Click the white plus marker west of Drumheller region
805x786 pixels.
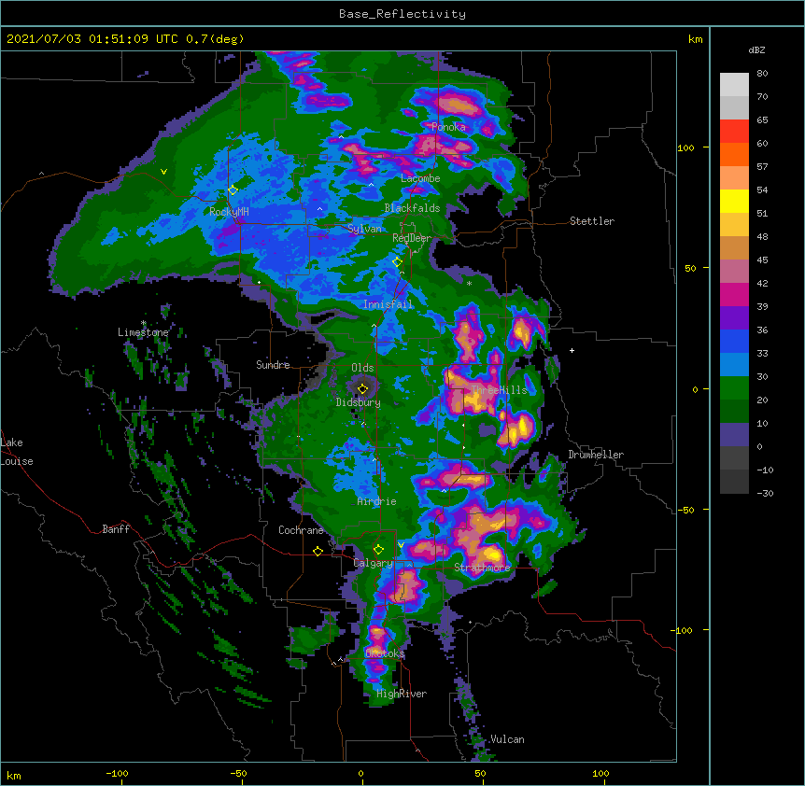[x=572, y=350]
